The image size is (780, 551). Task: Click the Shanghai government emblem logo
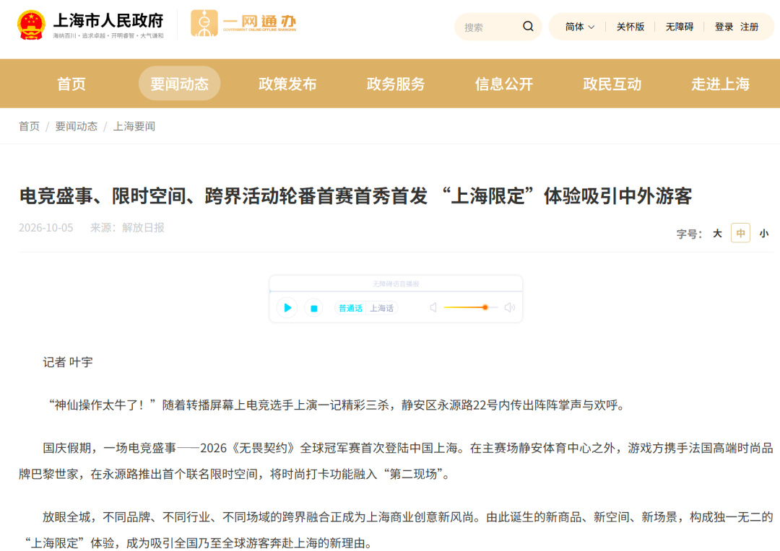coord(31,25)
